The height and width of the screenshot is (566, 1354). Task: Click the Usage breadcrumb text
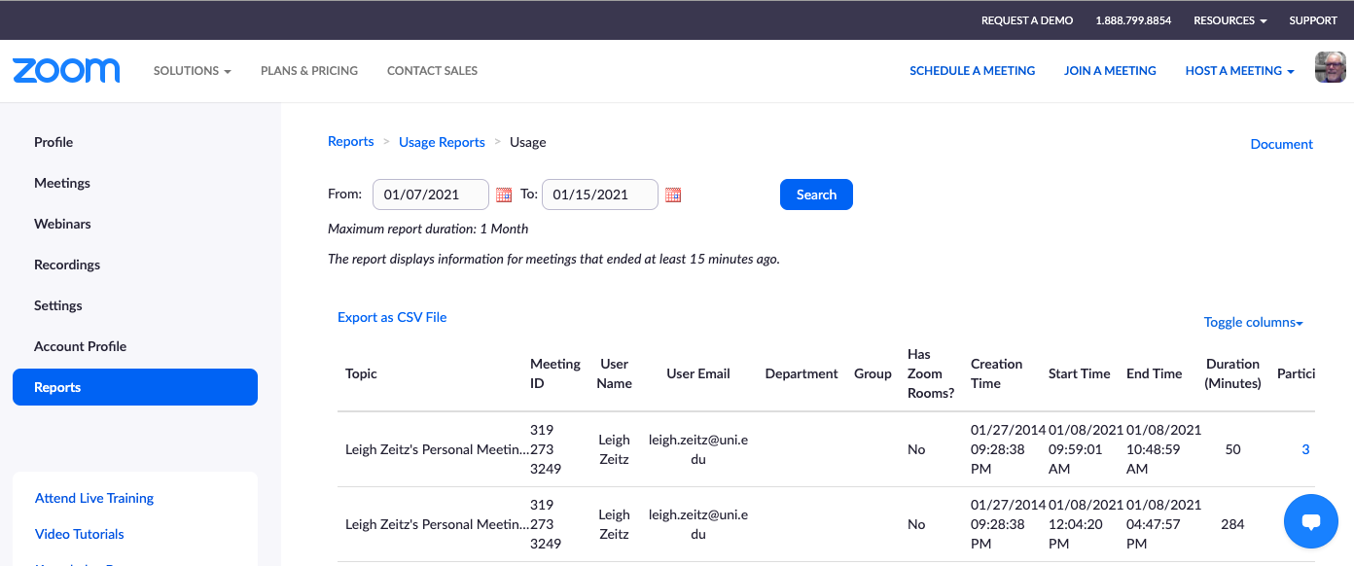[x=528, y=142]
